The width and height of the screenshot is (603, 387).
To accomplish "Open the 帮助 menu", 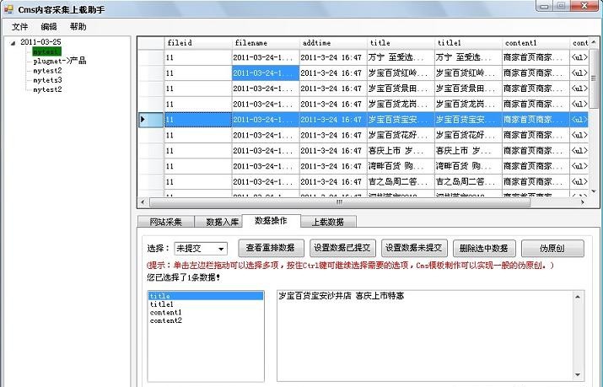I will [78, 26].
